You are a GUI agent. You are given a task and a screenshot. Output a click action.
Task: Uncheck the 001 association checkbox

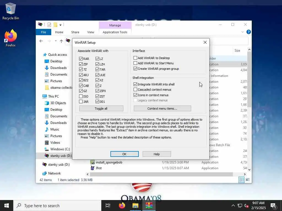tap(97, 102)
